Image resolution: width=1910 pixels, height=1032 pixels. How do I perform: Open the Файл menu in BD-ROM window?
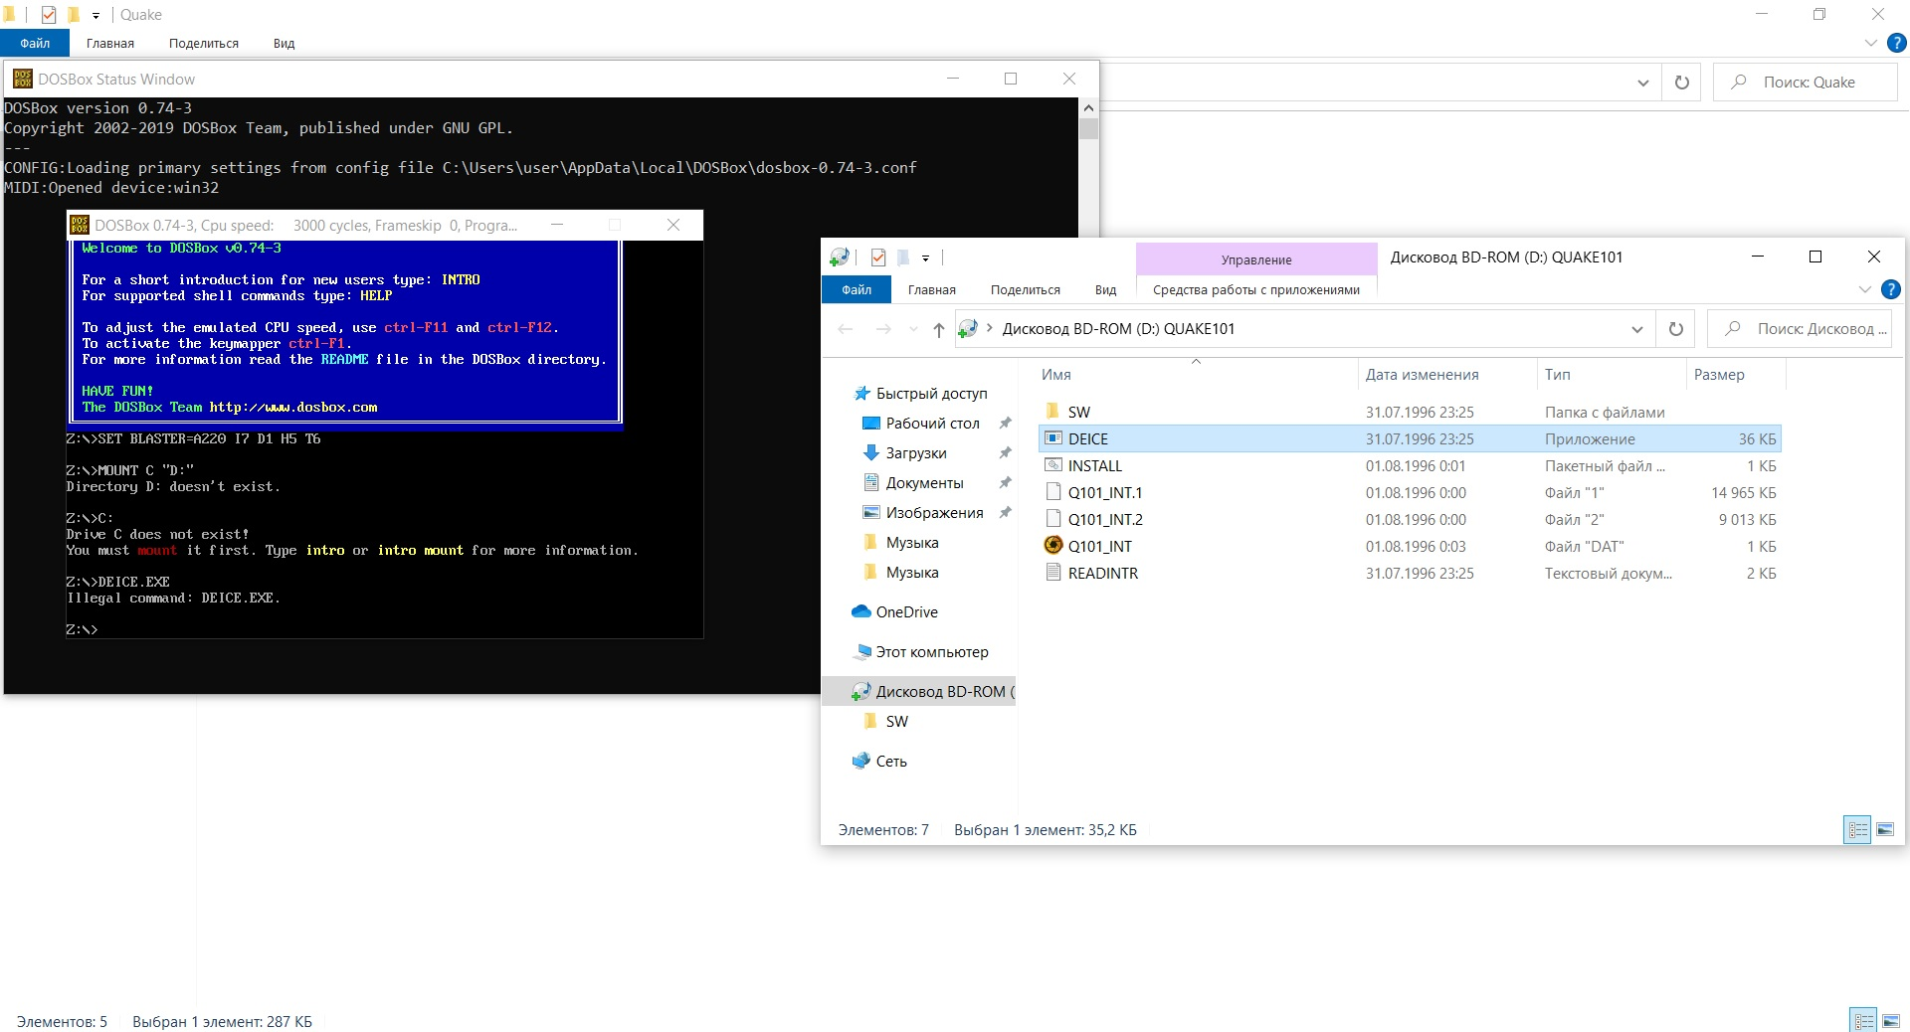tap(856, 290)
